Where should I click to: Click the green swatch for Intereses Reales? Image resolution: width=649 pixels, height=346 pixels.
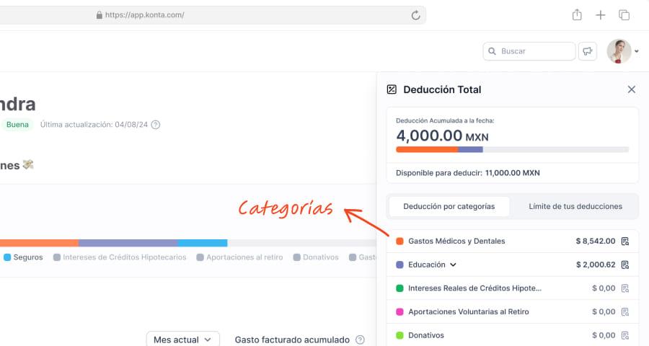[x=399, y=288]
